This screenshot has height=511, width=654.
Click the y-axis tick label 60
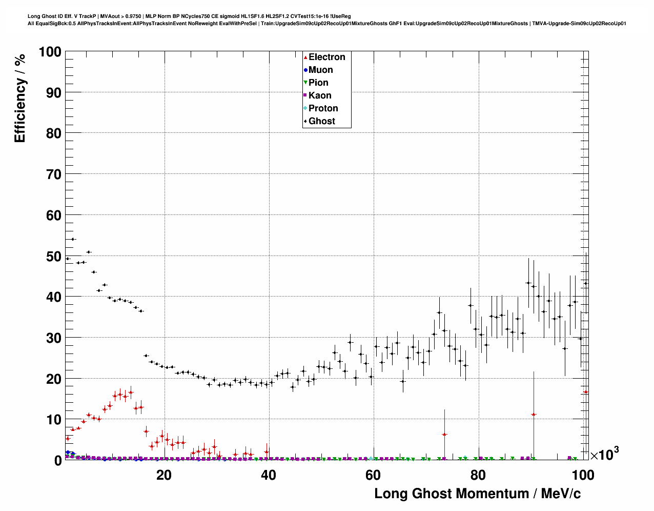click(x=54, y=215)
